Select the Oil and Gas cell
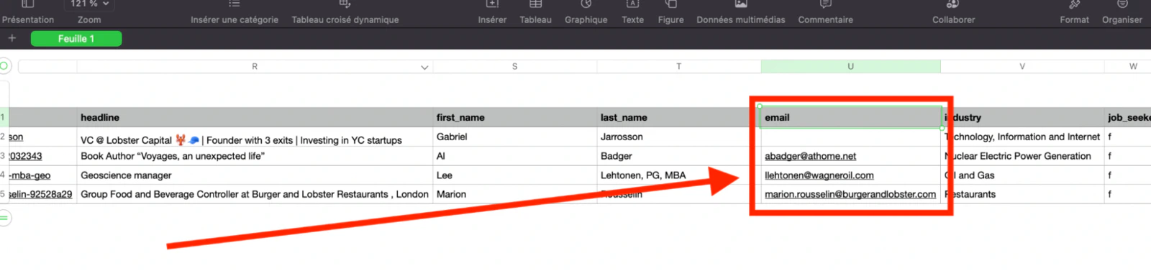The width and height of the screenshot is (1151, 271). [x=1022, y=175]
